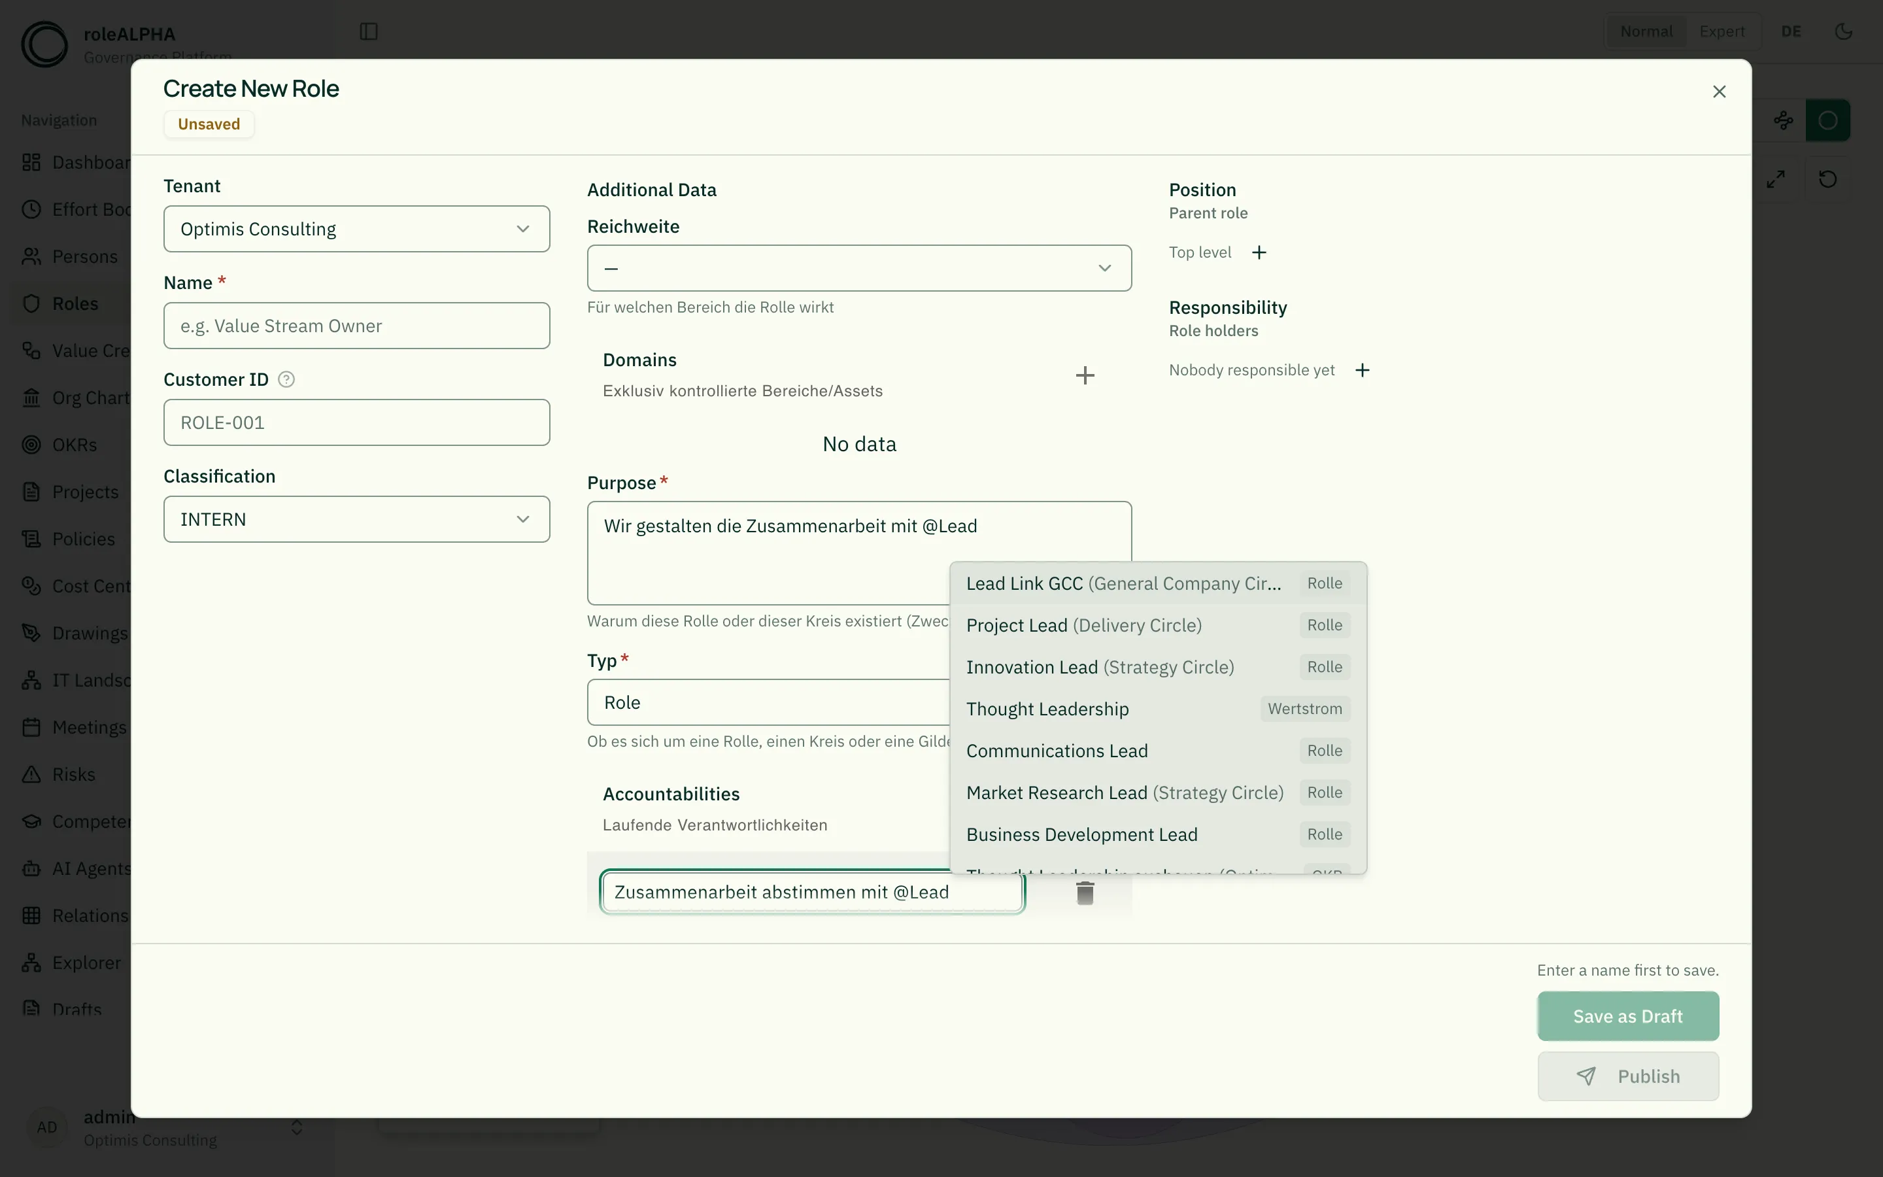Viewport: 1883px width, 1177px height.
Task: Switch to dark mode with the moon icon
Action: pyautogui.click(x=1842, y=31)
